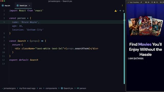
Task: Click the I AM BATMAN text in preview
Action: click(136, 59)
